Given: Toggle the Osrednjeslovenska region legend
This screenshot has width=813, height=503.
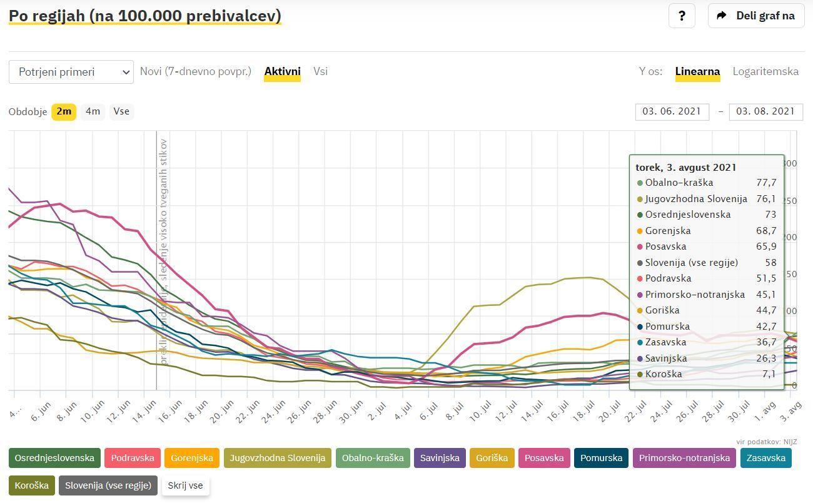Looking at the screenshot, I should click(54, 458).
